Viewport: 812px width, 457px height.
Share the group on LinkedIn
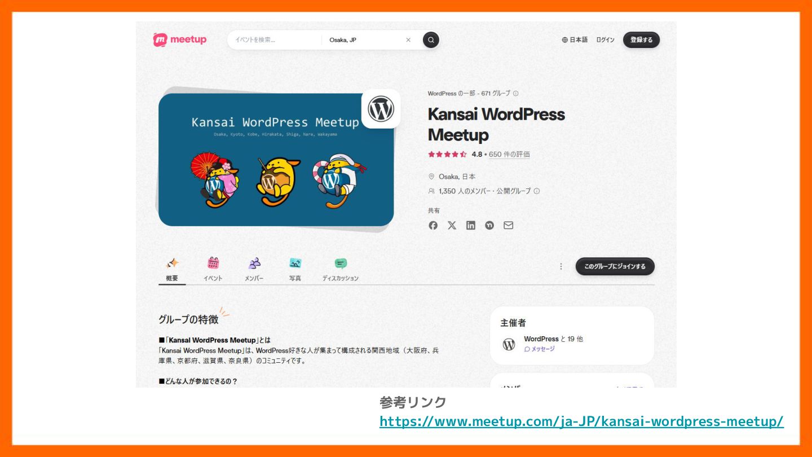(471, 225)
